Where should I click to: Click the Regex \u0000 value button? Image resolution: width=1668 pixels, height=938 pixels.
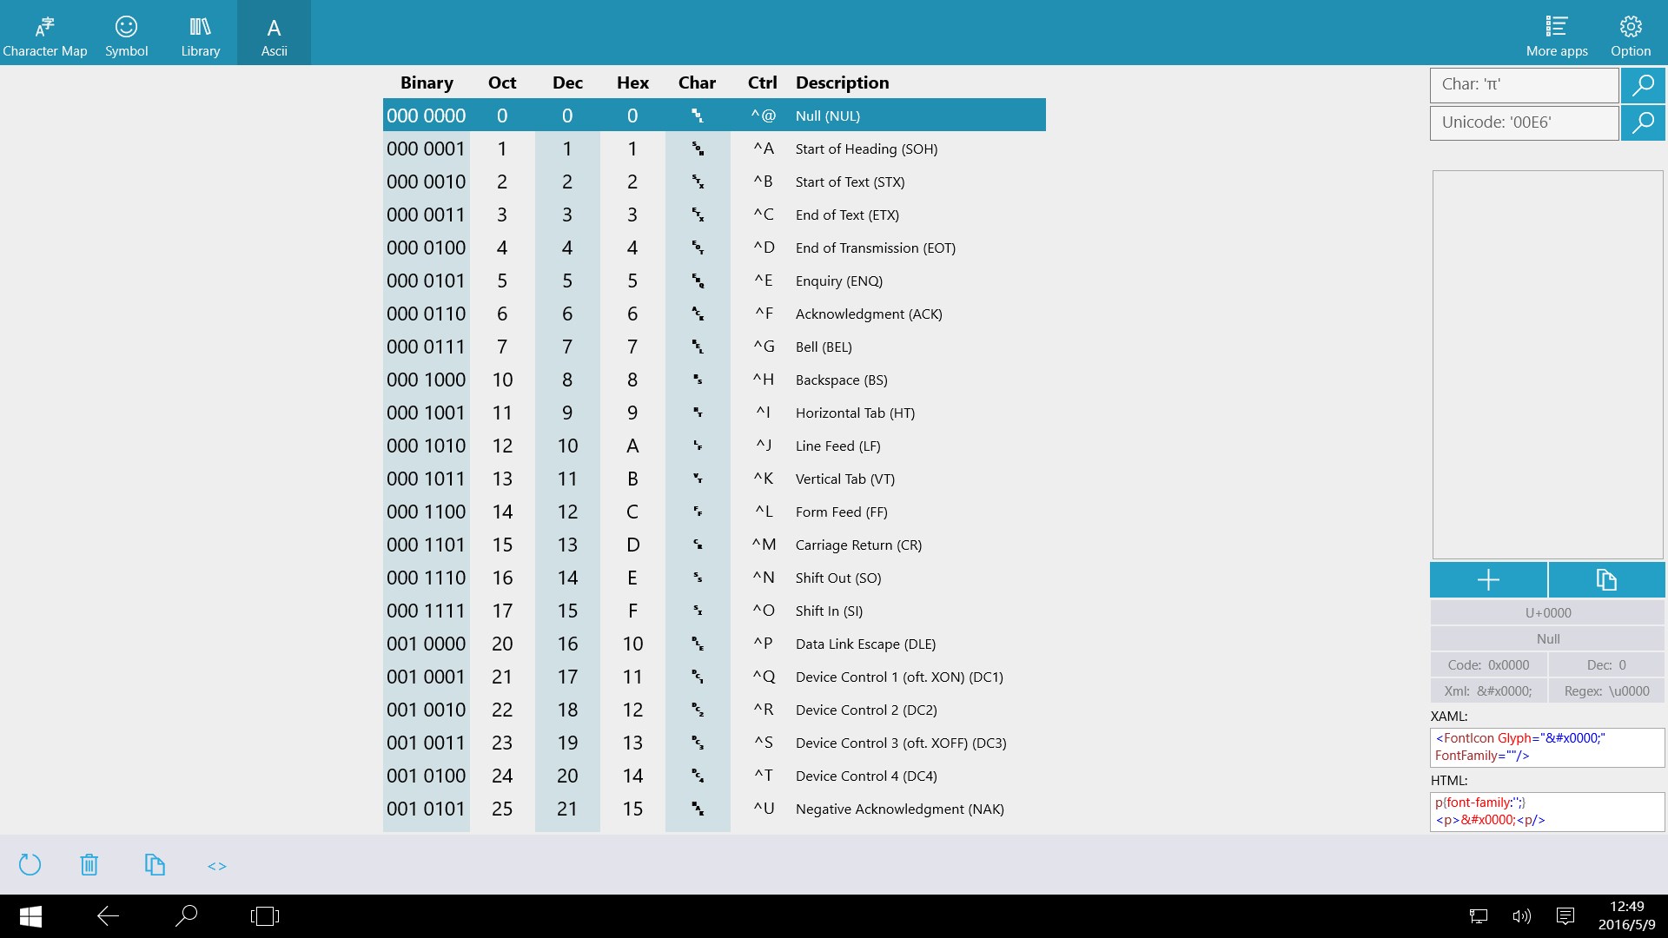pos(1606,691)
